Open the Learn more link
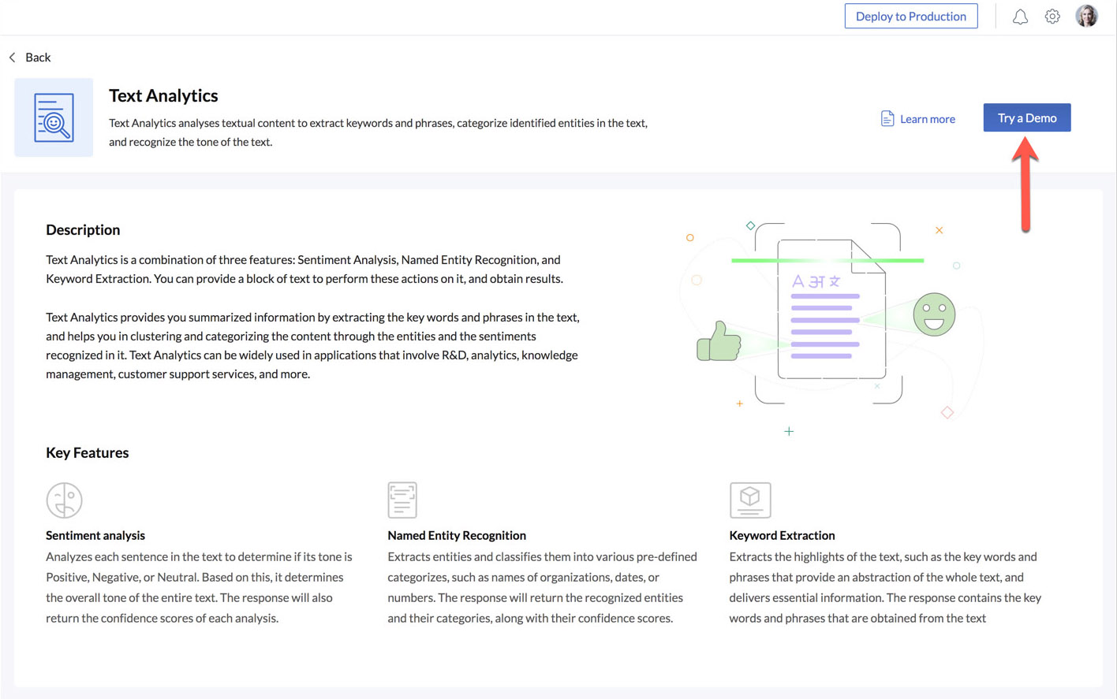1117x699 pixels. [927, 119]
